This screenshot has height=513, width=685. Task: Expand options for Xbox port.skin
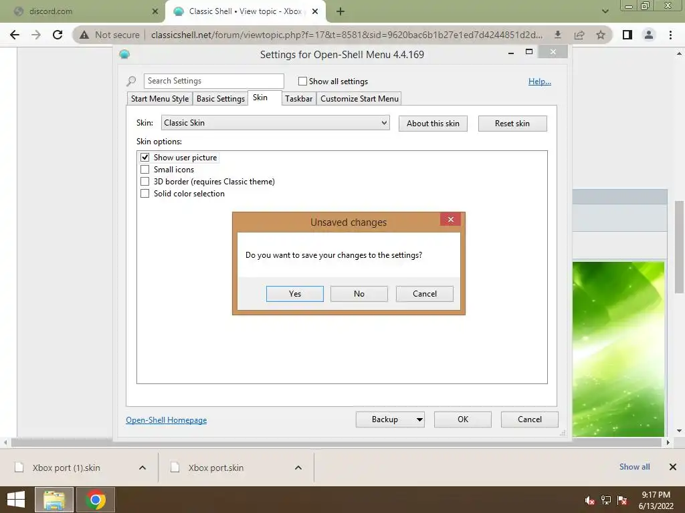[x=298, y=468]
